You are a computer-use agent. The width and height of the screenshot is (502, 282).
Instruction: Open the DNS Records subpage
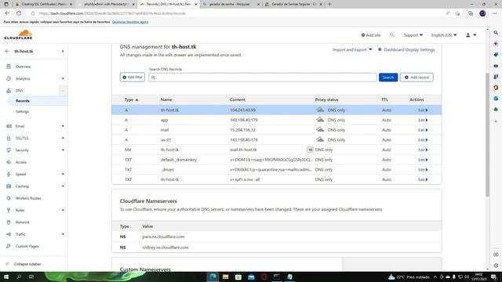23,101
